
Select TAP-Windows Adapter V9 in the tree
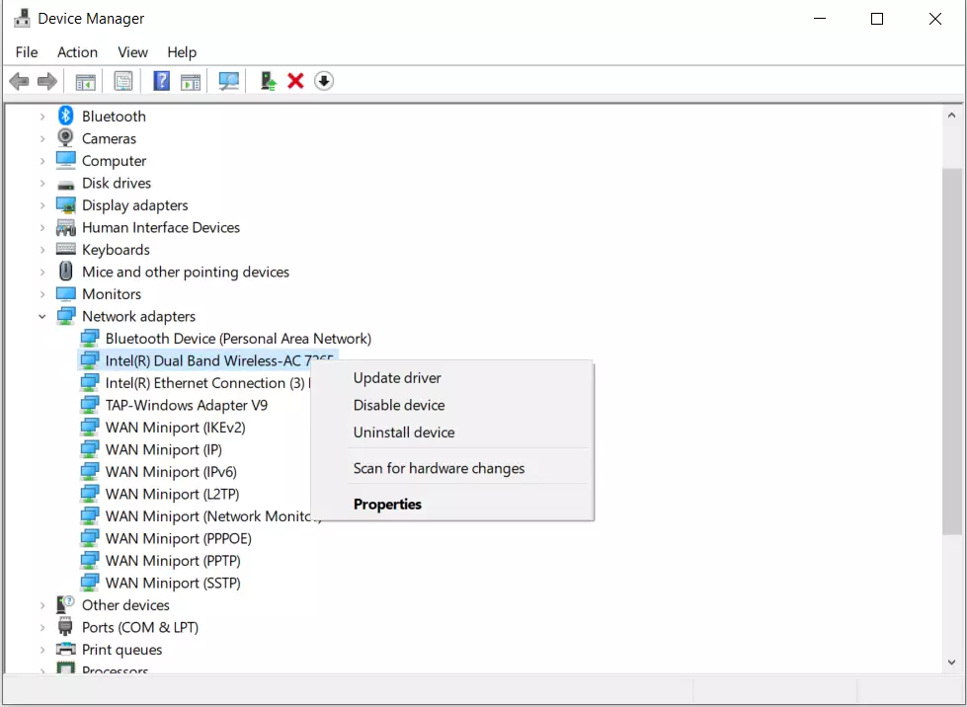(186, 405)
